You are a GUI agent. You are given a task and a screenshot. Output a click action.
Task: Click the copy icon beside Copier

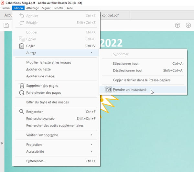point(22,39)
